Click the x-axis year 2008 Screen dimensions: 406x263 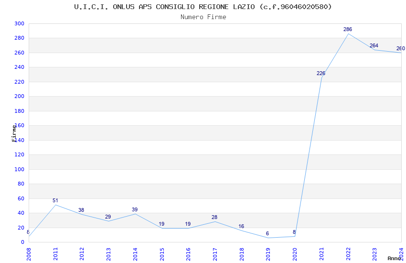pyautogui.click(x=29, y=254)
